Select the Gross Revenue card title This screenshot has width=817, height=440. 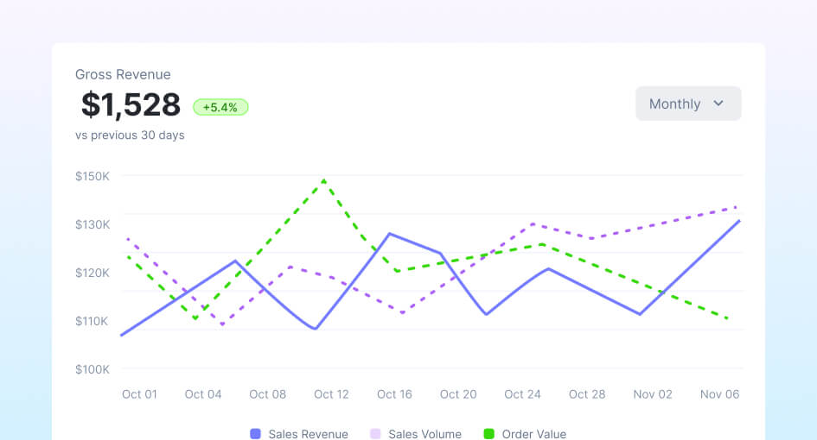123,74
